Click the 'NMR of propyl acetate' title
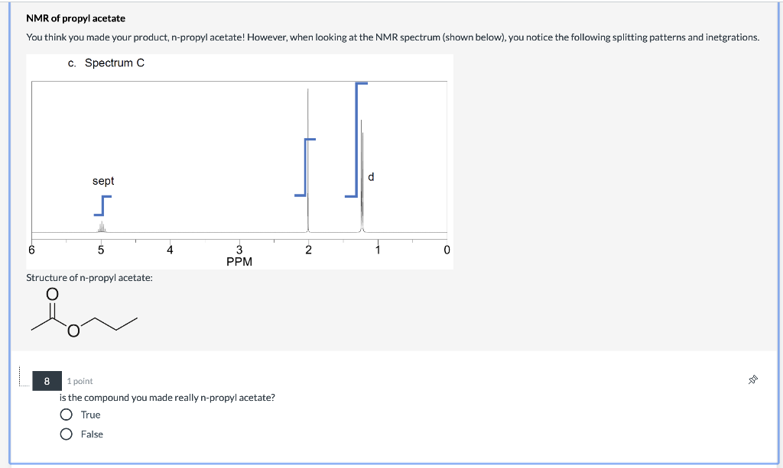This screenshot has height=468, width=783. click(76, 18)
